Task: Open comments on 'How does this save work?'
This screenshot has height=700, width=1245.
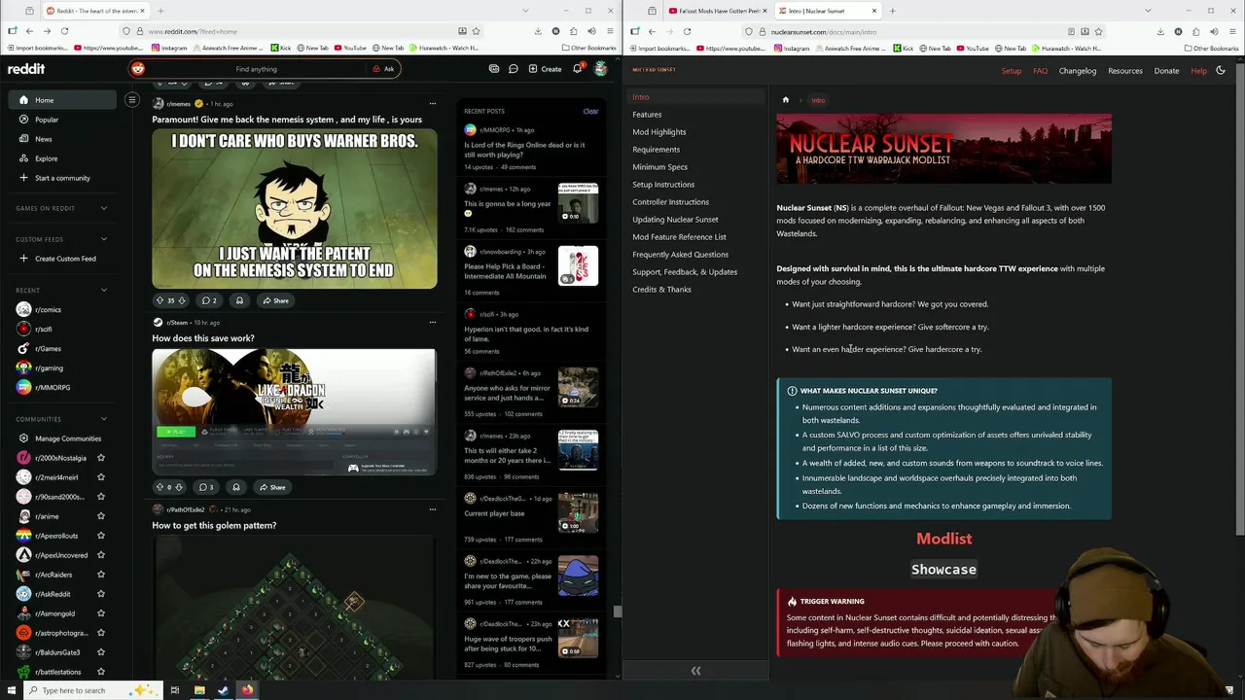Action: [206, 487]
